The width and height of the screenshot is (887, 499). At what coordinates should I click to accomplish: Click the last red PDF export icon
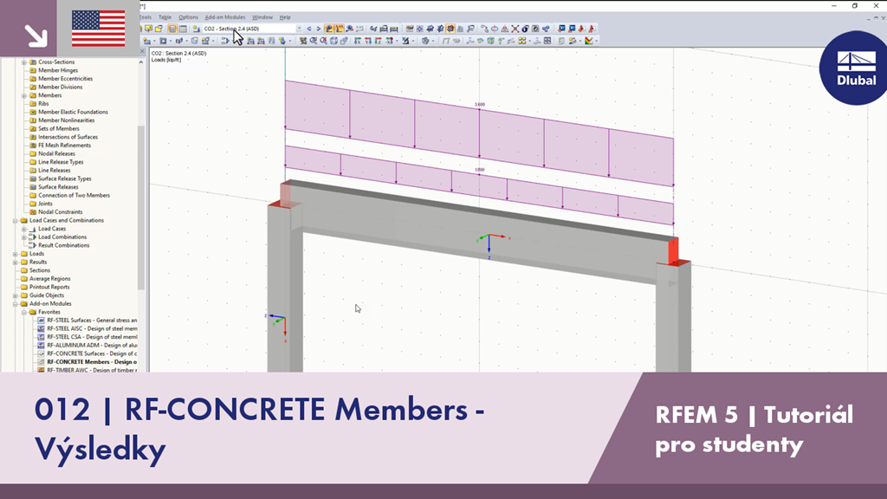point(592,29)
